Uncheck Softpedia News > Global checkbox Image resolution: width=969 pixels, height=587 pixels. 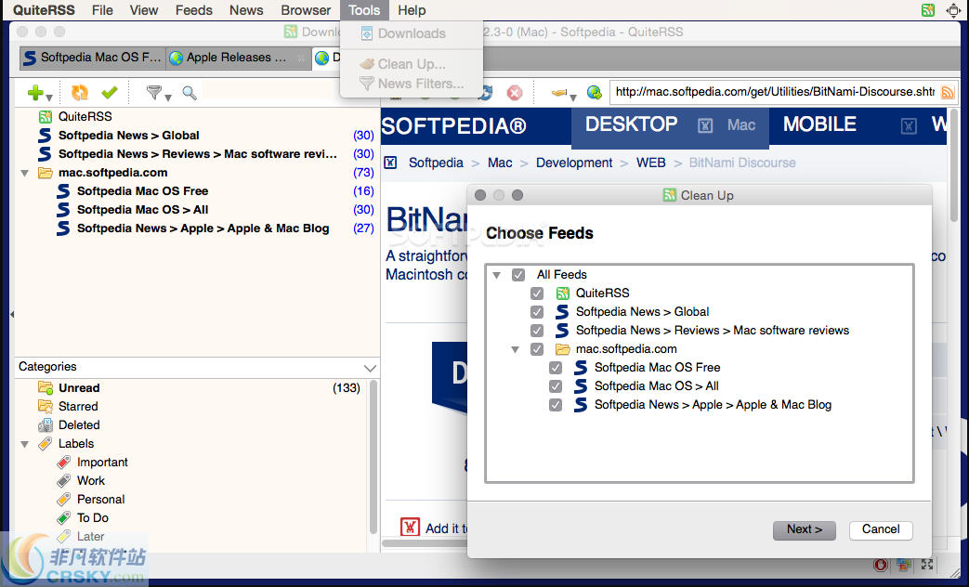(x=537, y=312)
